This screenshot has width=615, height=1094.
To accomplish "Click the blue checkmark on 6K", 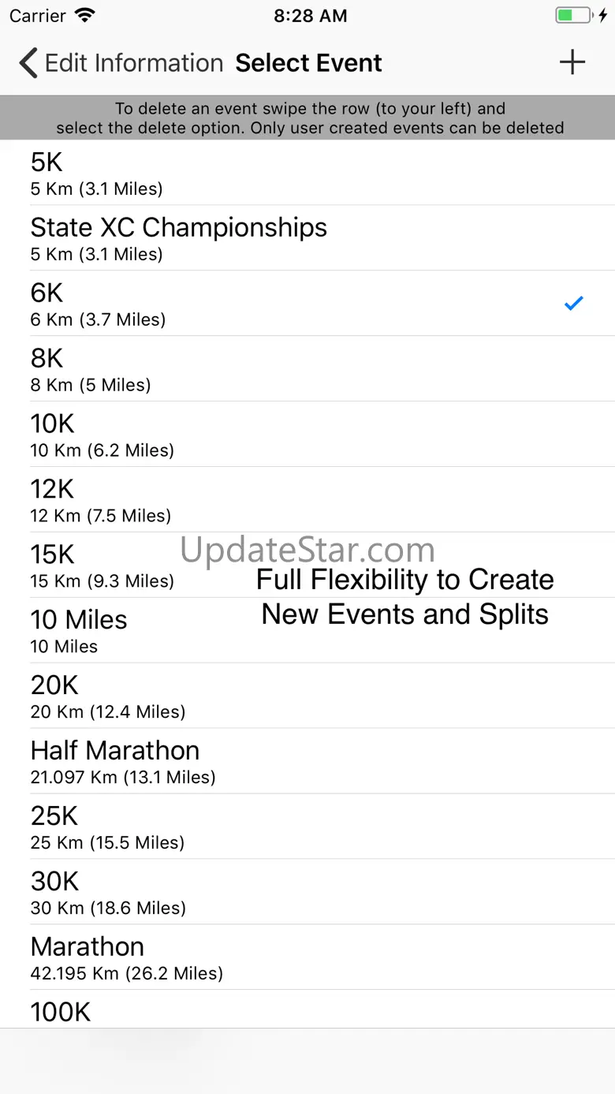I will [573, 303].
